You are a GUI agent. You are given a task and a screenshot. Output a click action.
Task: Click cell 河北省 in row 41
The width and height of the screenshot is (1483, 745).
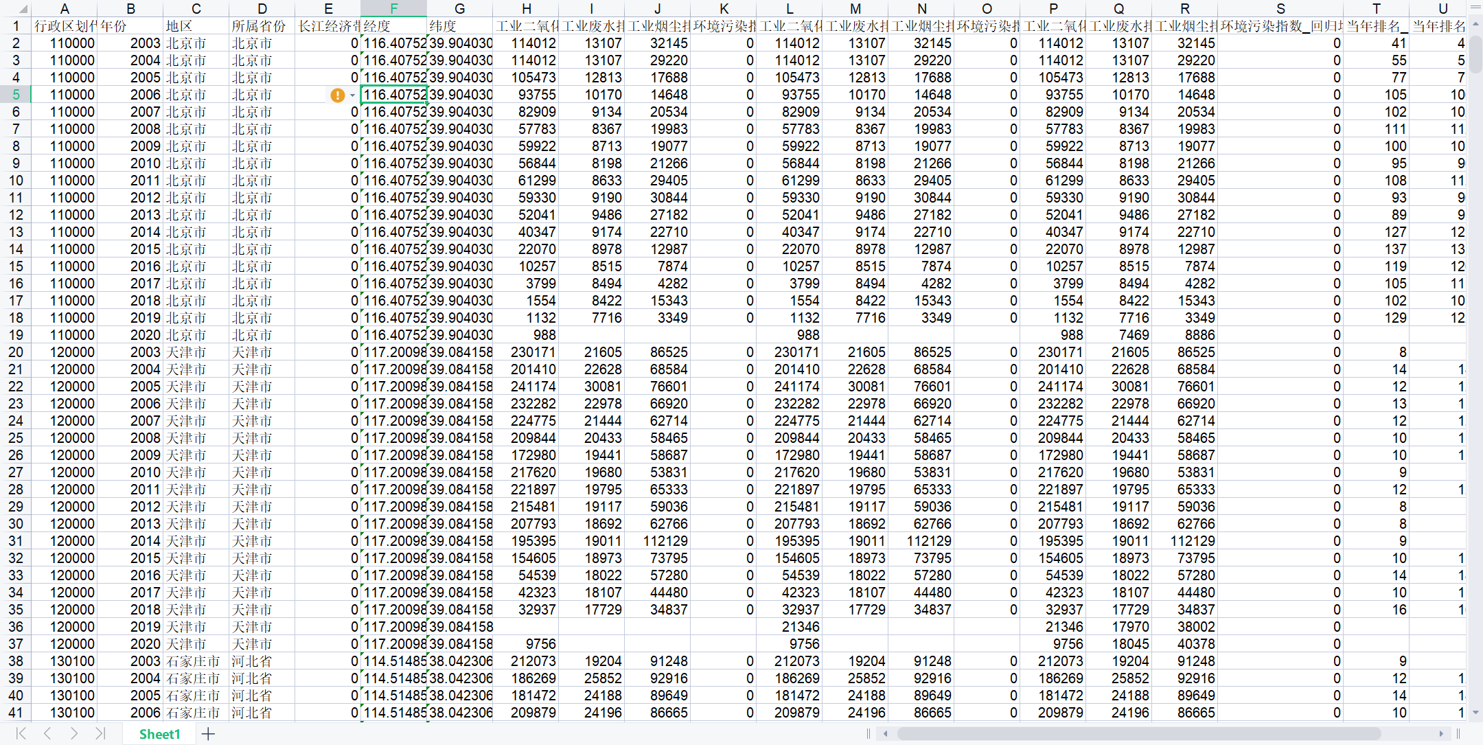[x=262, y=713]
